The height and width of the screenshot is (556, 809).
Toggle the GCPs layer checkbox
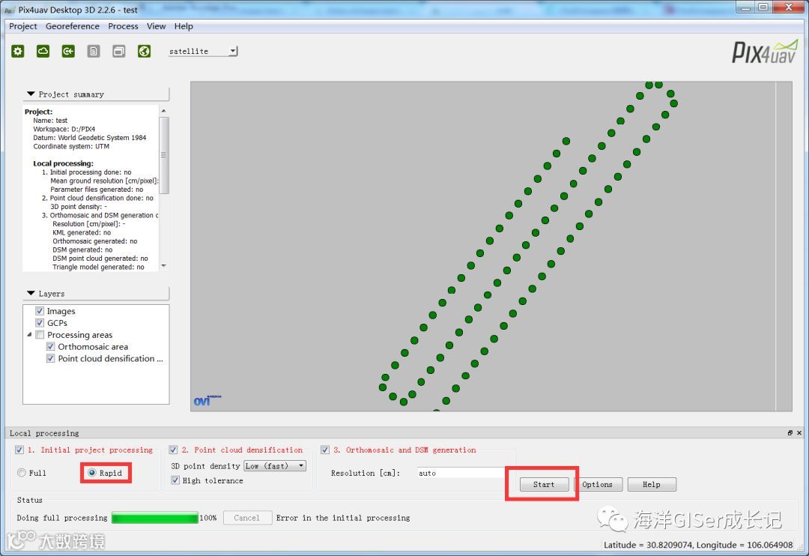point(40,323)
